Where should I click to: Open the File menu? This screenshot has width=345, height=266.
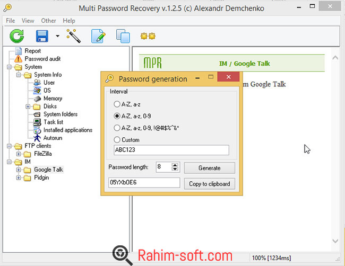(x=10, y=21)
